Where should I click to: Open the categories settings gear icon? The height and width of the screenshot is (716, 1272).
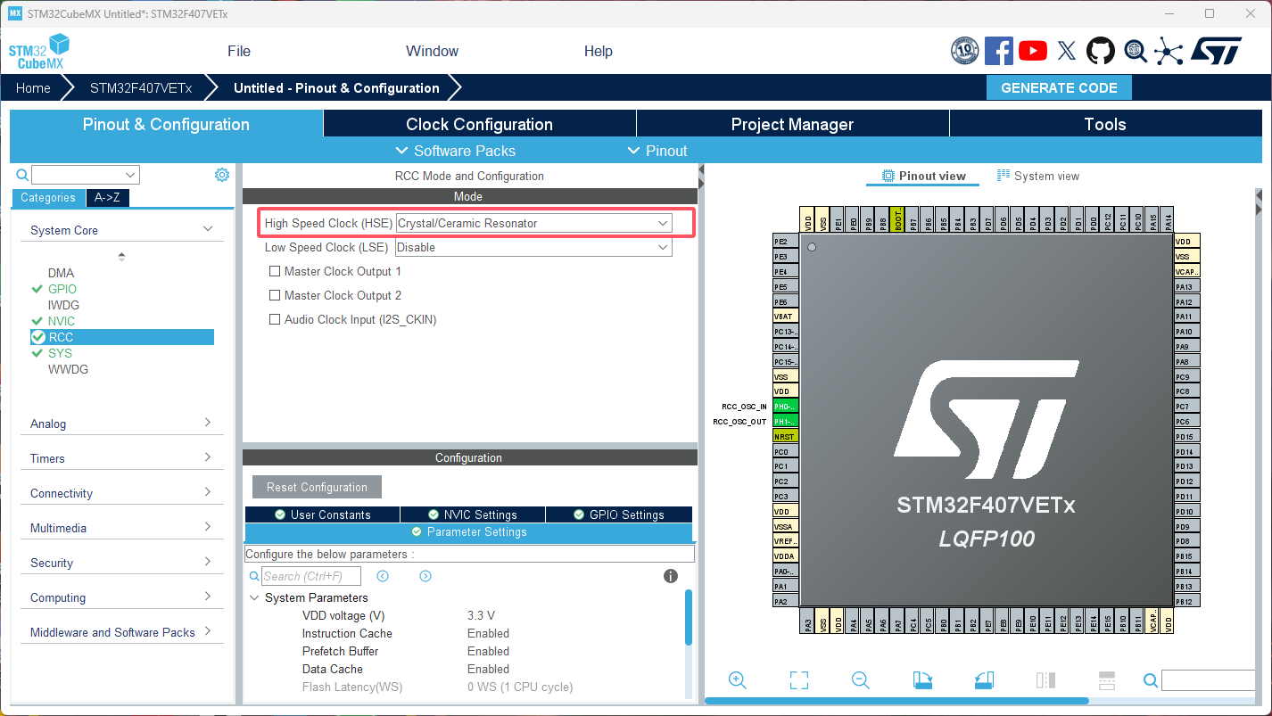222,175
